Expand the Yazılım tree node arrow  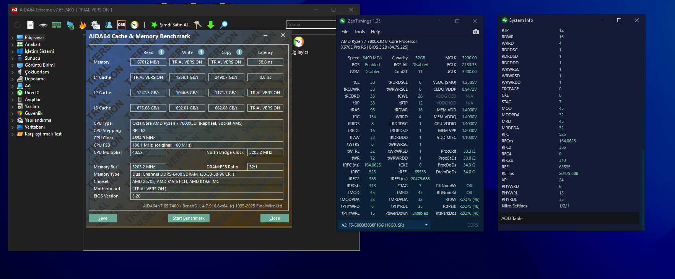(x=13, y=107)
